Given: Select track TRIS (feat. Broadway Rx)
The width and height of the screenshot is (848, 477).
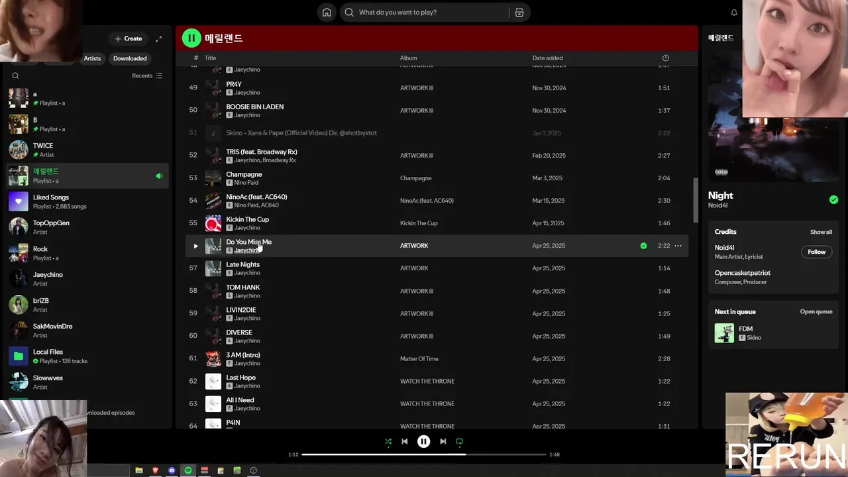Looking at the screenshot, I should (437, 156).
